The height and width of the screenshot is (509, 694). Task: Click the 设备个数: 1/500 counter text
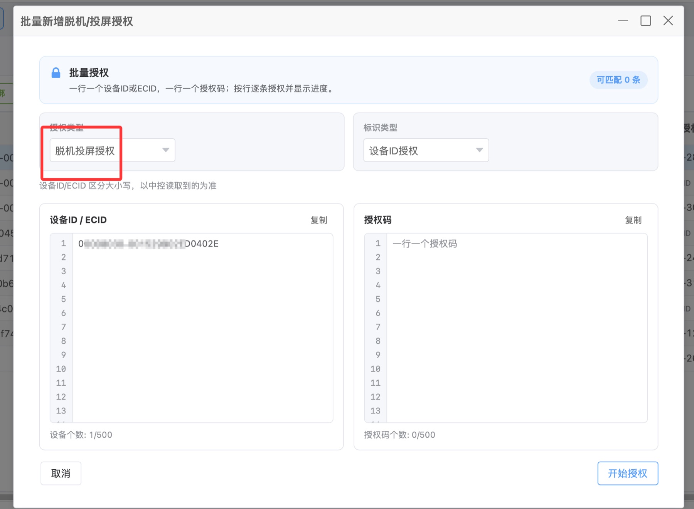[81, 435]
